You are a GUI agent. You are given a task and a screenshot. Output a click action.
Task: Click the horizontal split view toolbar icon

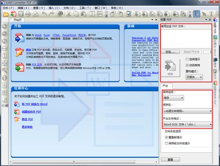[100, 14]
